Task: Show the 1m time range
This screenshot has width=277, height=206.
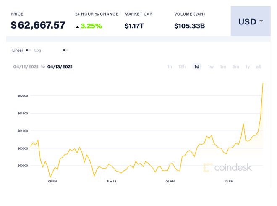Action: (223, 66)
